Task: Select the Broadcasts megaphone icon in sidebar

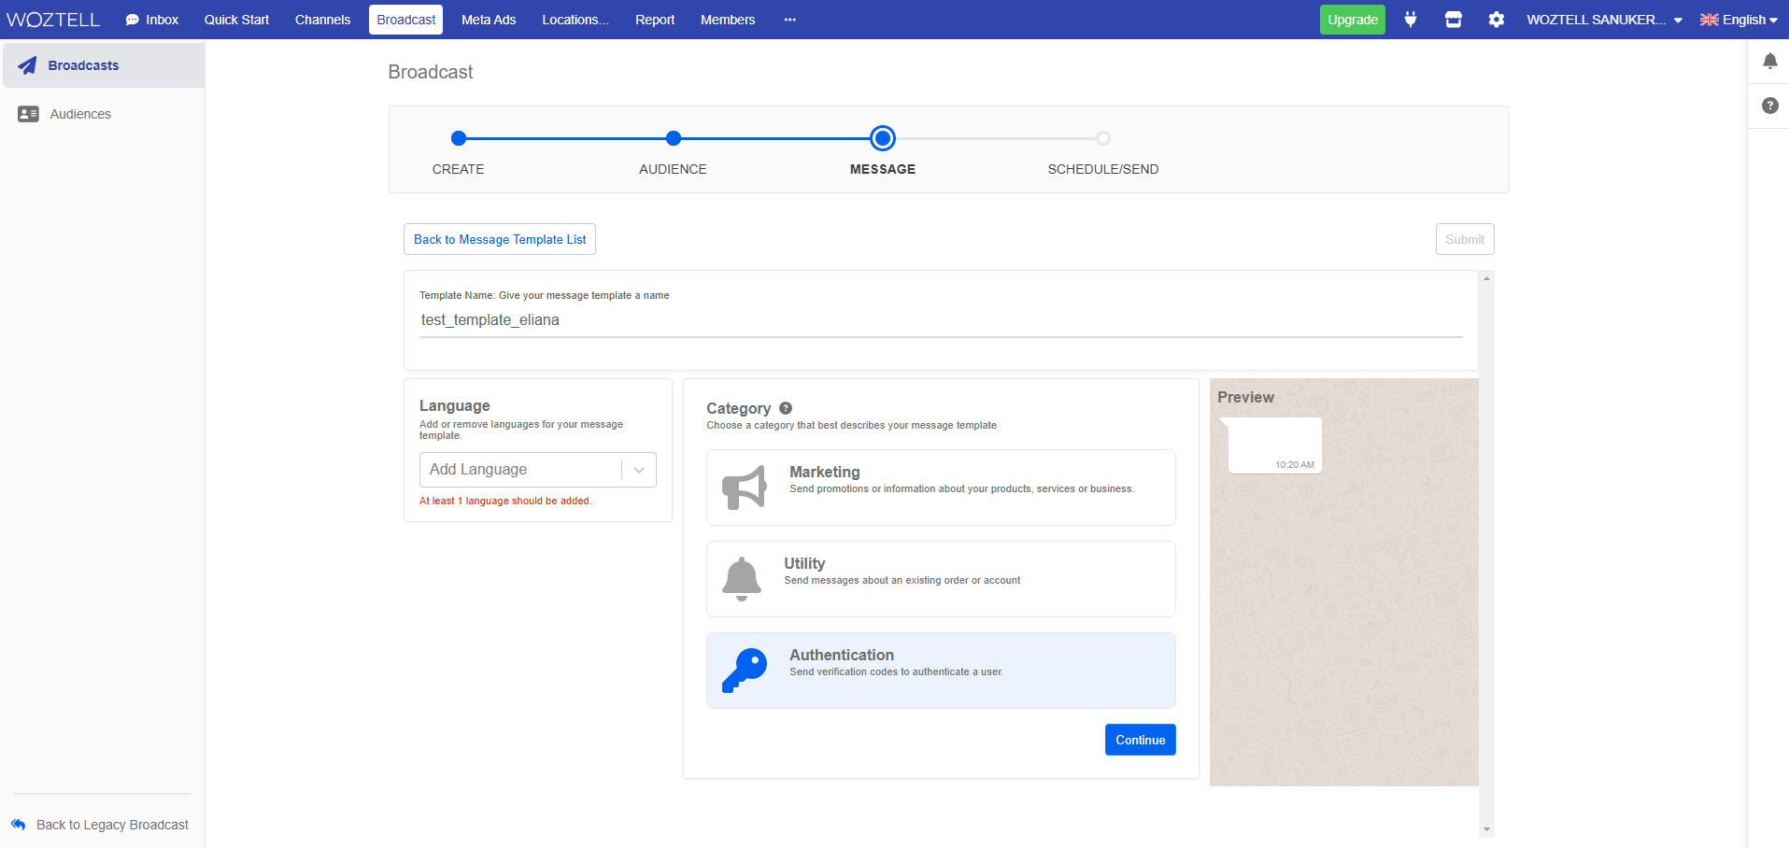Action: [x=27, y=64]
